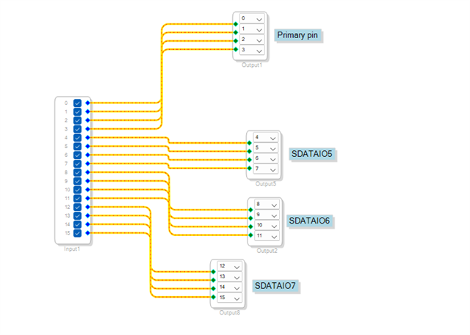
Task: Select Input1 blue output pin 11
Action: [x=87, y=199]
